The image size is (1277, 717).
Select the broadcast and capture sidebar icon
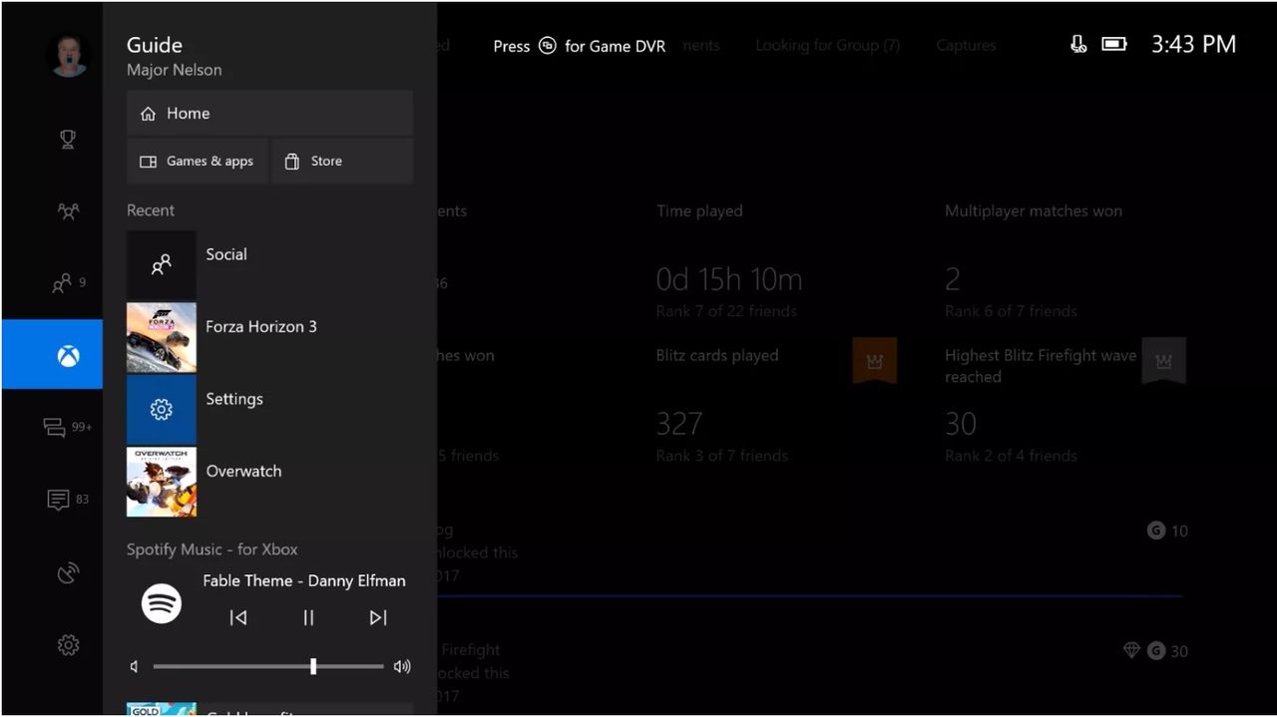[68, 572]
